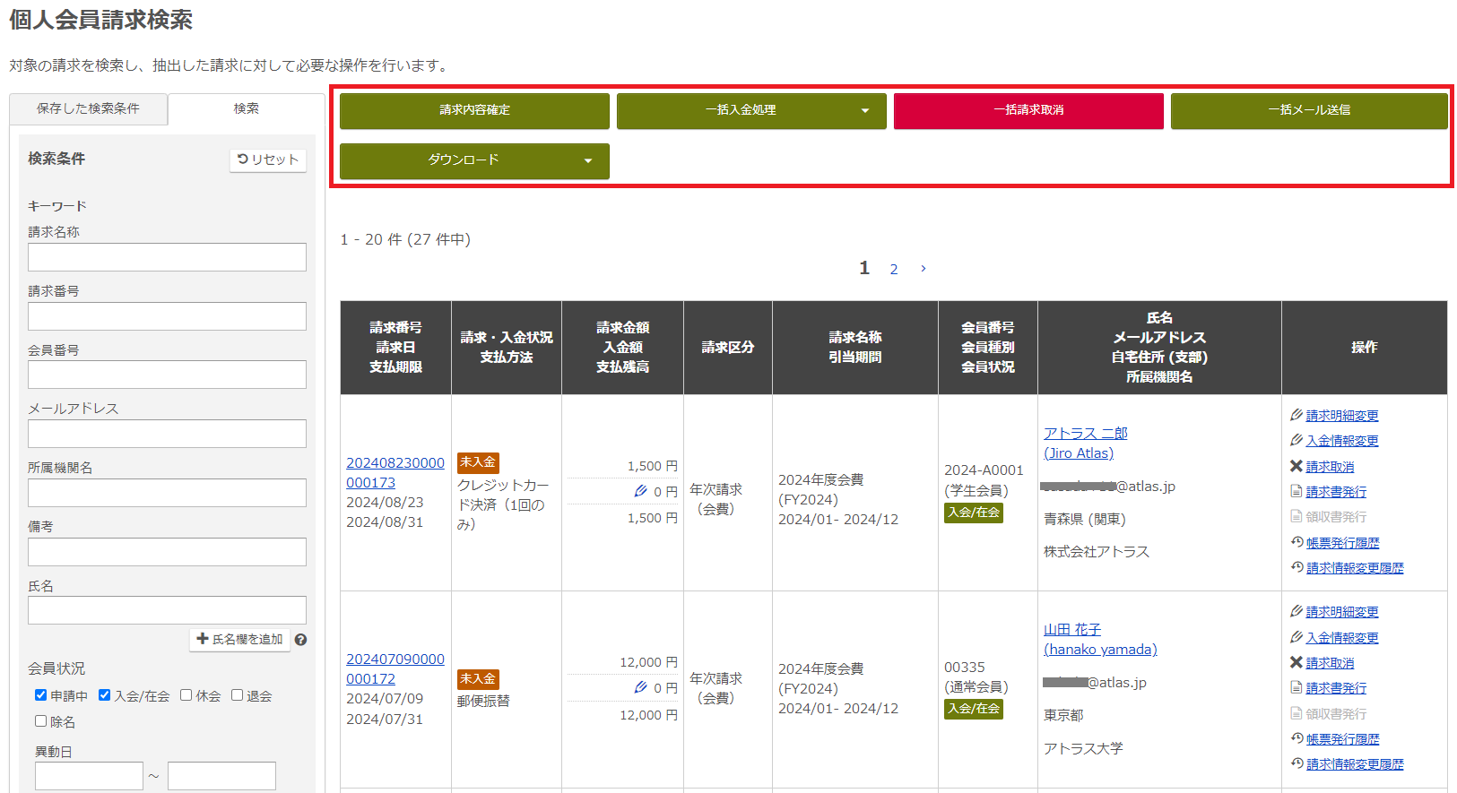Click document icon of 請求書発行 for 山田 花子
Screen dimensions: 1457x793
click(1296, 687)
